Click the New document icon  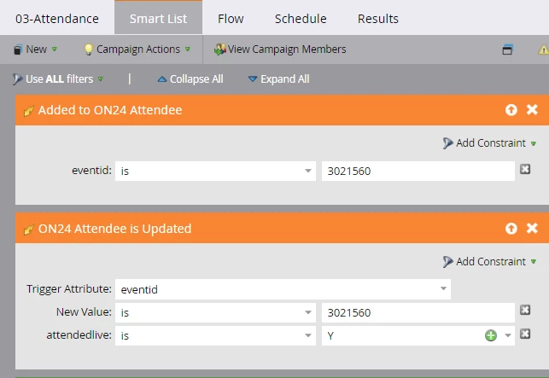pyautogui.click(x=18, y=49)
